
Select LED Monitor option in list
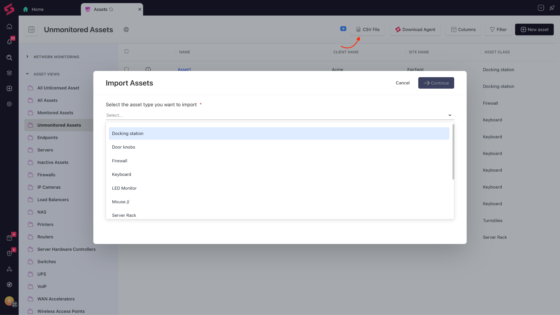click(124, 188)
